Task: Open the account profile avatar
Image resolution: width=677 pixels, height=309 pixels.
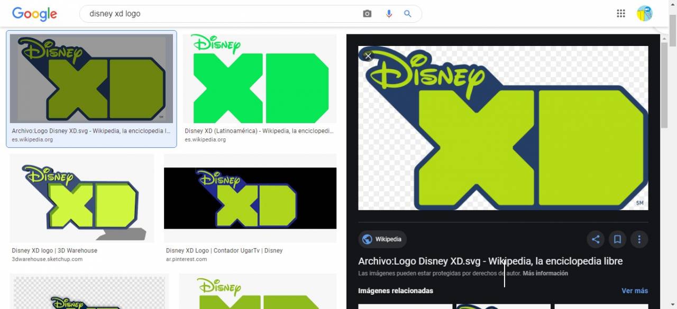Action: 644,14
